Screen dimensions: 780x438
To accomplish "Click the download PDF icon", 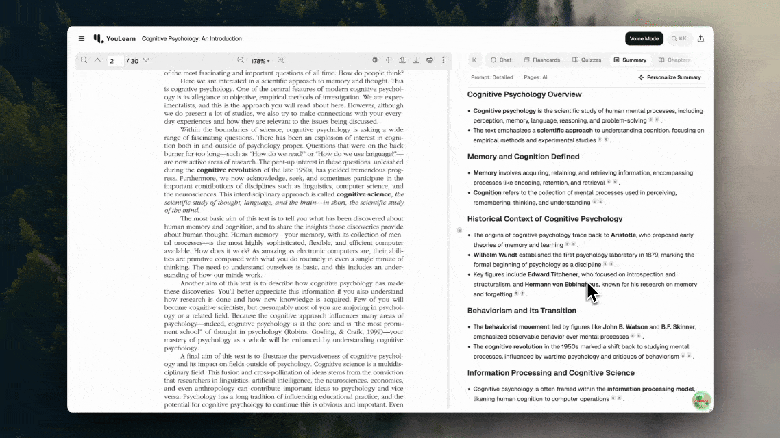I will (416, 60).
